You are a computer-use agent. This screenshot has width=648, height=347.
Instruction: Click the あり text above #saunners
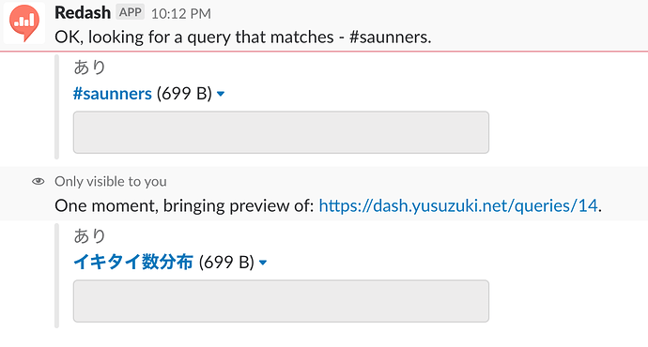(x=89, y=67)
